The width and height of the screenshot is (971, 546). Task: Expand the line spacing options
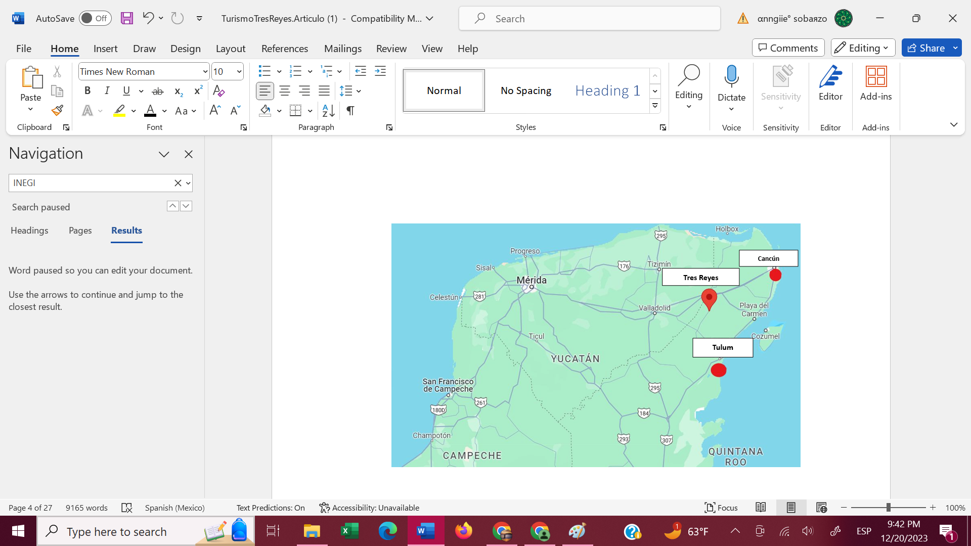click(x=360, y=91)
